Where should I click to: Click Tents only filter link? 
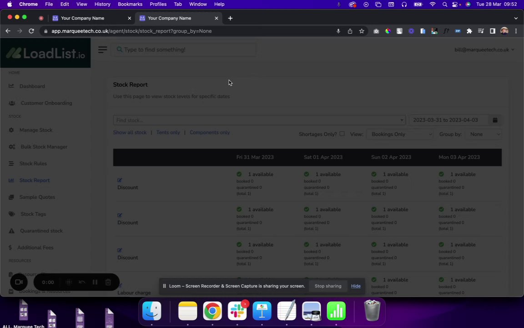pyautogui.click(x=168, y=133)
